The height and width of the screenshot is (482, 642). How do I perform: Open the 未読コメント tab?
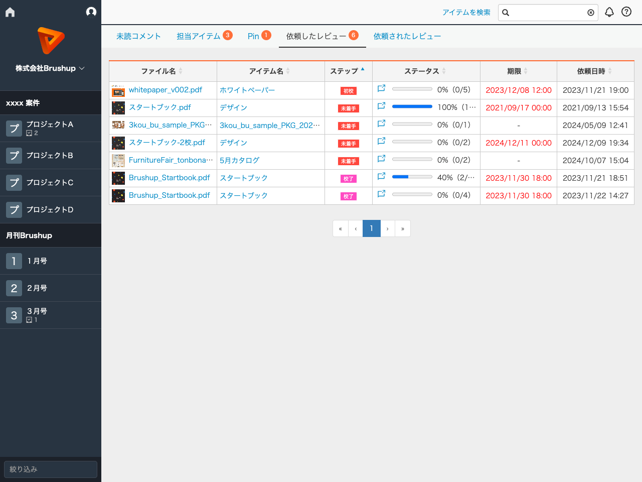(139, 36)
